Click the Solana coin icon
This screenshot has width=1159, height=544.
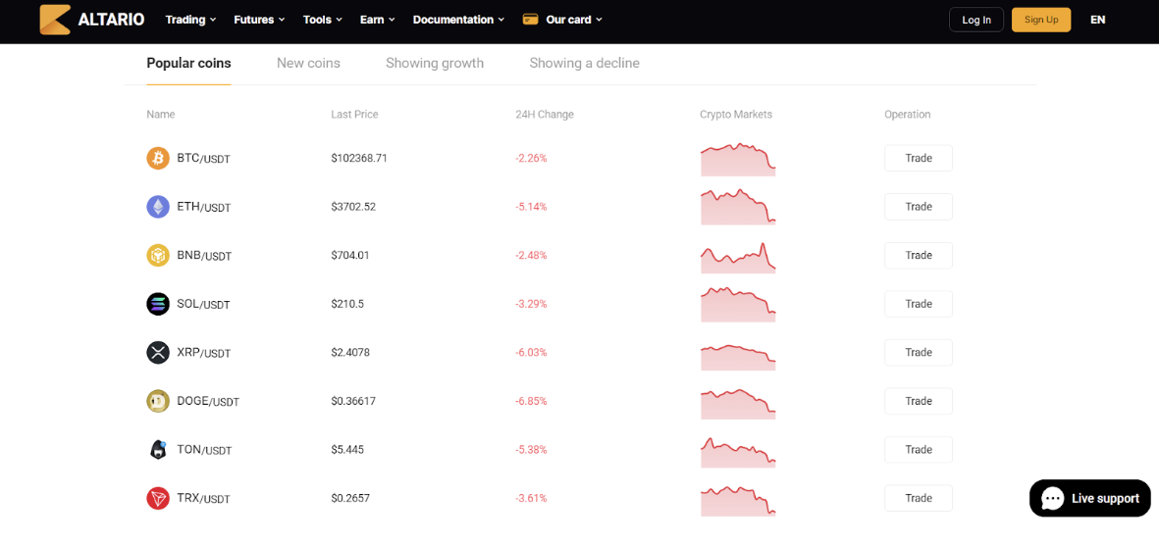click(158, 304)
